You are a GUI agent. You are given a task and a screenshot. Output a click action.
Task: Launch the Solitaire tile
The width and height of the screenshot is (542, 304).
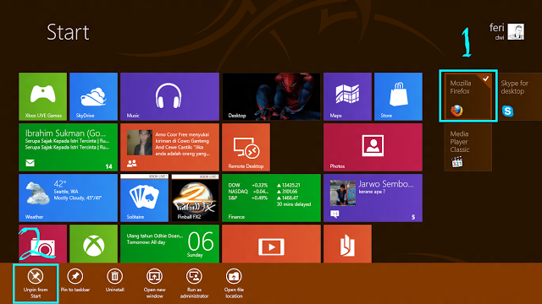tap(144, 198)
